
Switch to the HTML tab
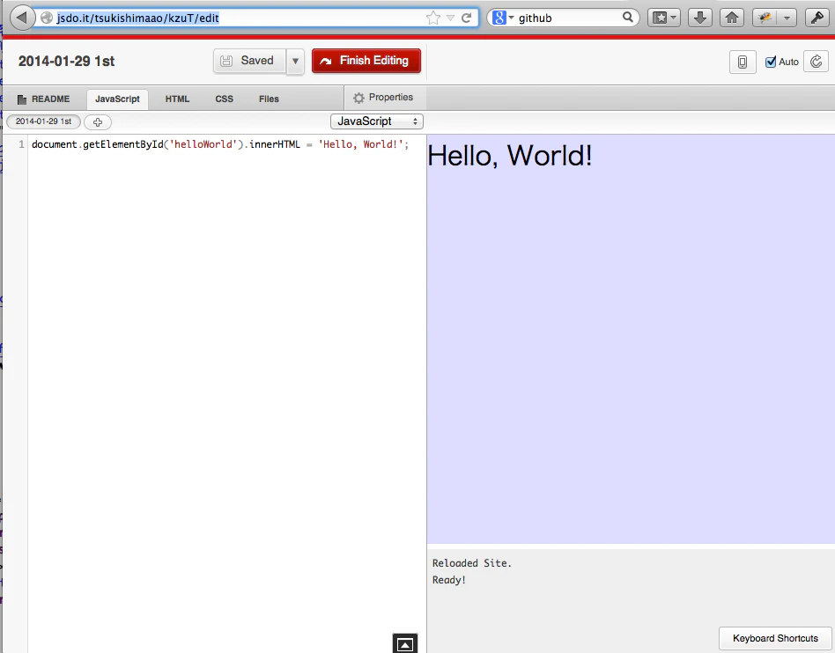point(177,99)
